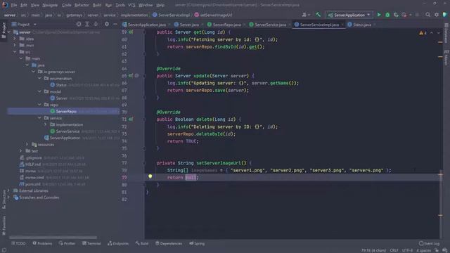This screenshot has height=253, width=450.
Task: Click the Project panel horizontal scrollbar
Action: coord(53,238)
